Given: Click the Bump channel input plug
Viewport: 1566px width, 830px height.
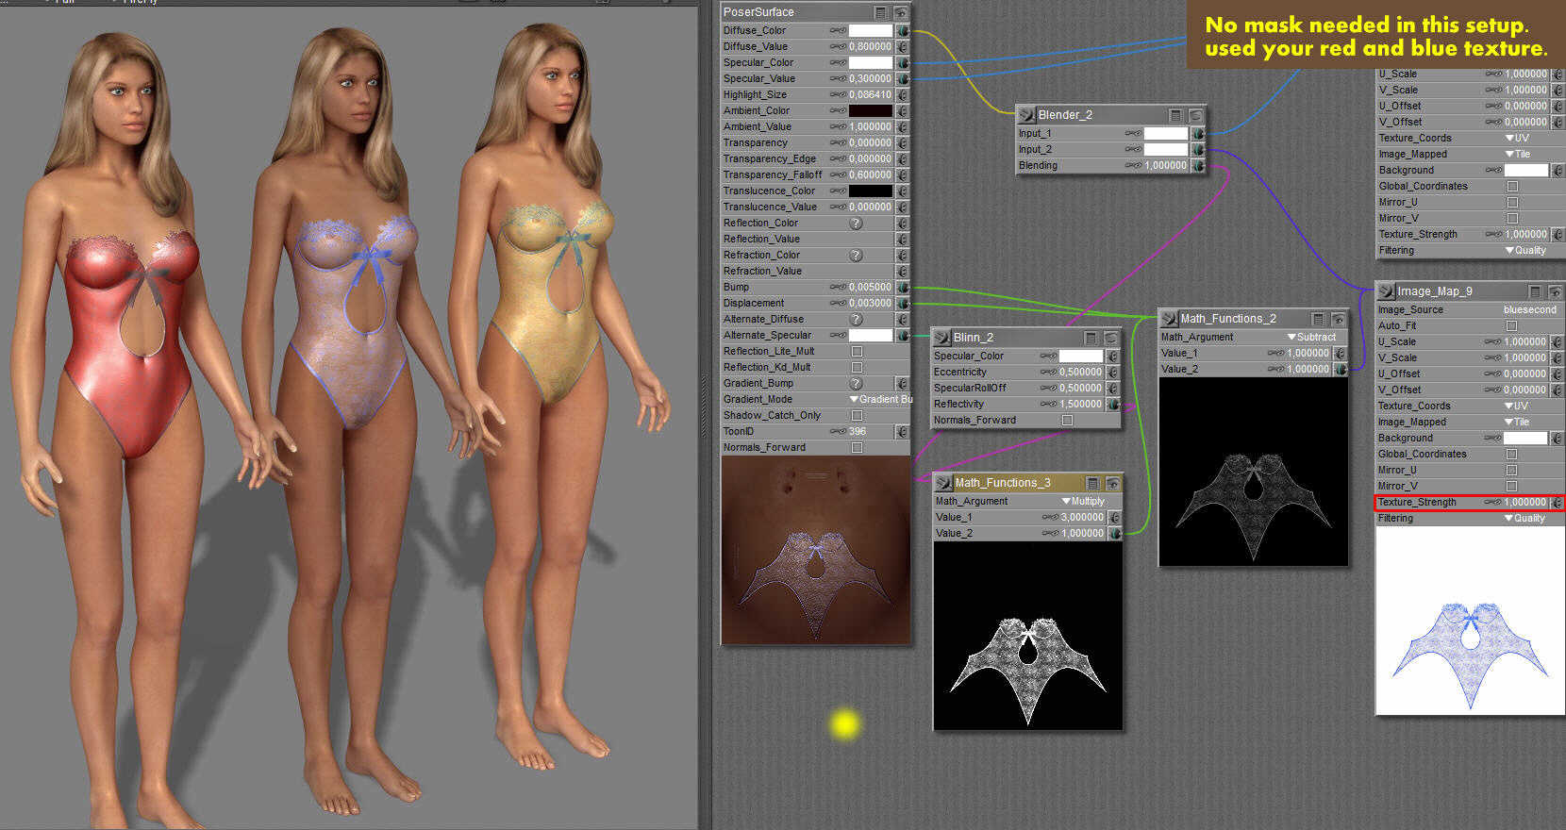Looking at the screenshot, I should tap(903, 287).
